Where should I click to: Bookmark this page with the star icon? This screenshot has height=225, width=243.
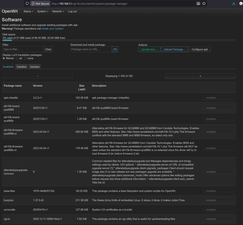click(x=204, y=4)
